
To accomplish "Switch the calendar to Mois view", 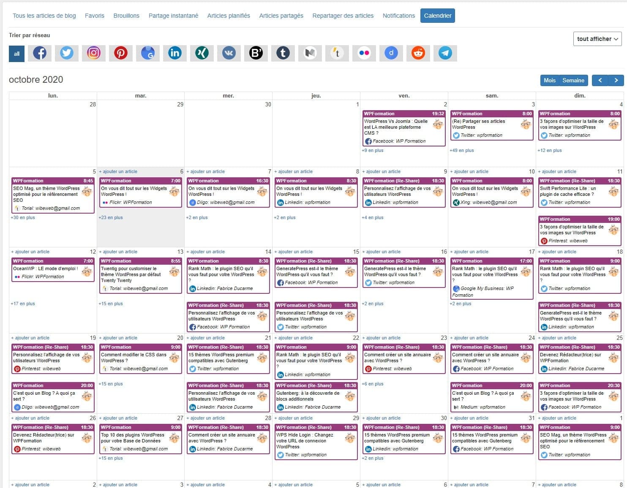I will 550,80.
